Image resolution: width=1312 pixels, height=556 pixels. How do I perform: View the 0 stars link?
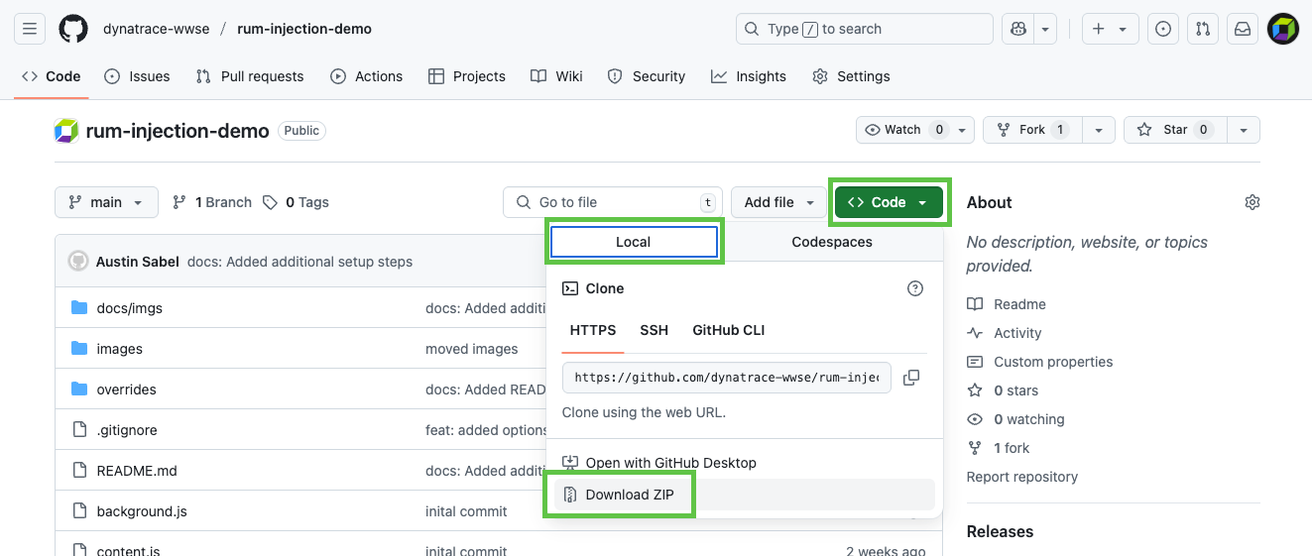[x=1003, y=390]
